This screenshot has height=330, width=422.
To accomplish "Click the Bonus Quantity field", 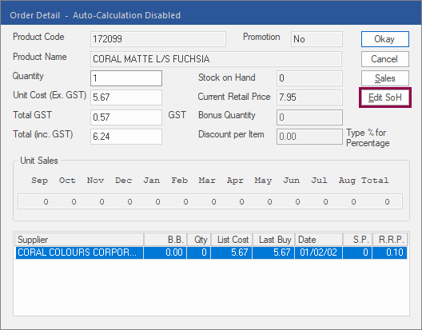I will (x=309, y=117).
